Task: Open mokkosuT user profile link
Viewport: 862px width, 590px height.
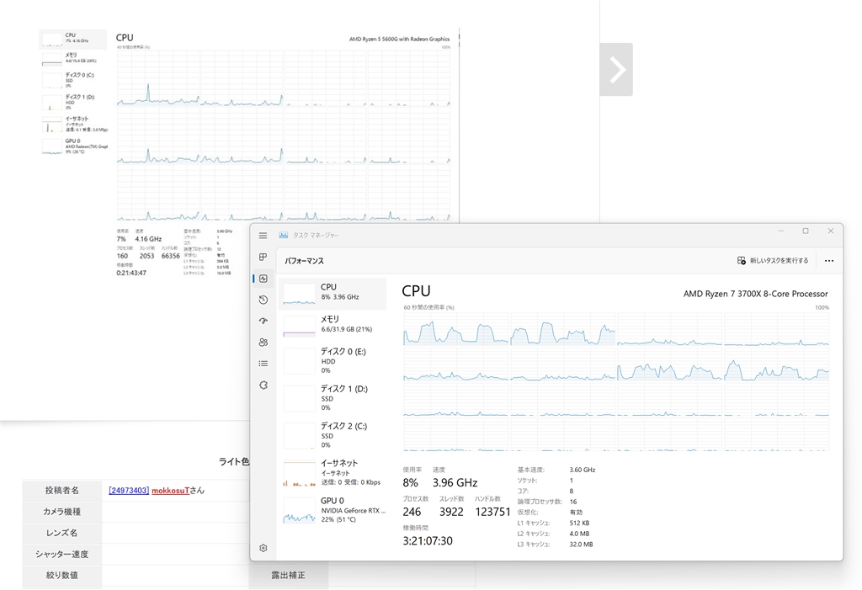Action: [170, 491]
